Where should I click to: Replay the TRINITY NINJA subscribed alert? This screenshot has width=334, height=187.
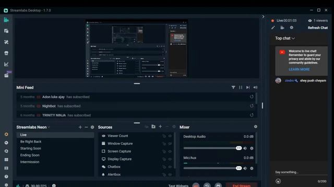pyautogui.click(x=252, y=115)
